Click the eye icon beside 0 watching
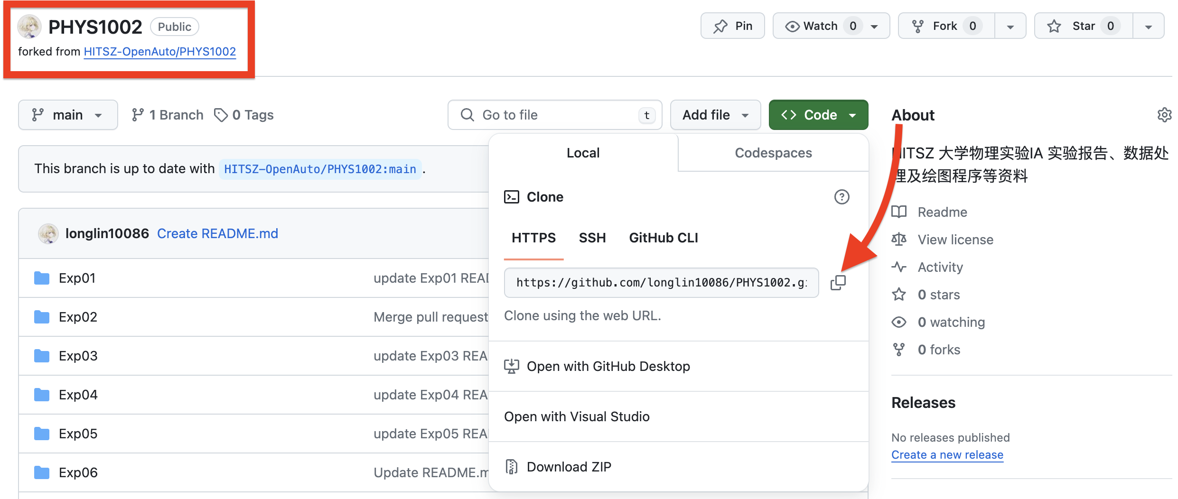Viewport: 1178px width, 499px height. pos(899,322)
